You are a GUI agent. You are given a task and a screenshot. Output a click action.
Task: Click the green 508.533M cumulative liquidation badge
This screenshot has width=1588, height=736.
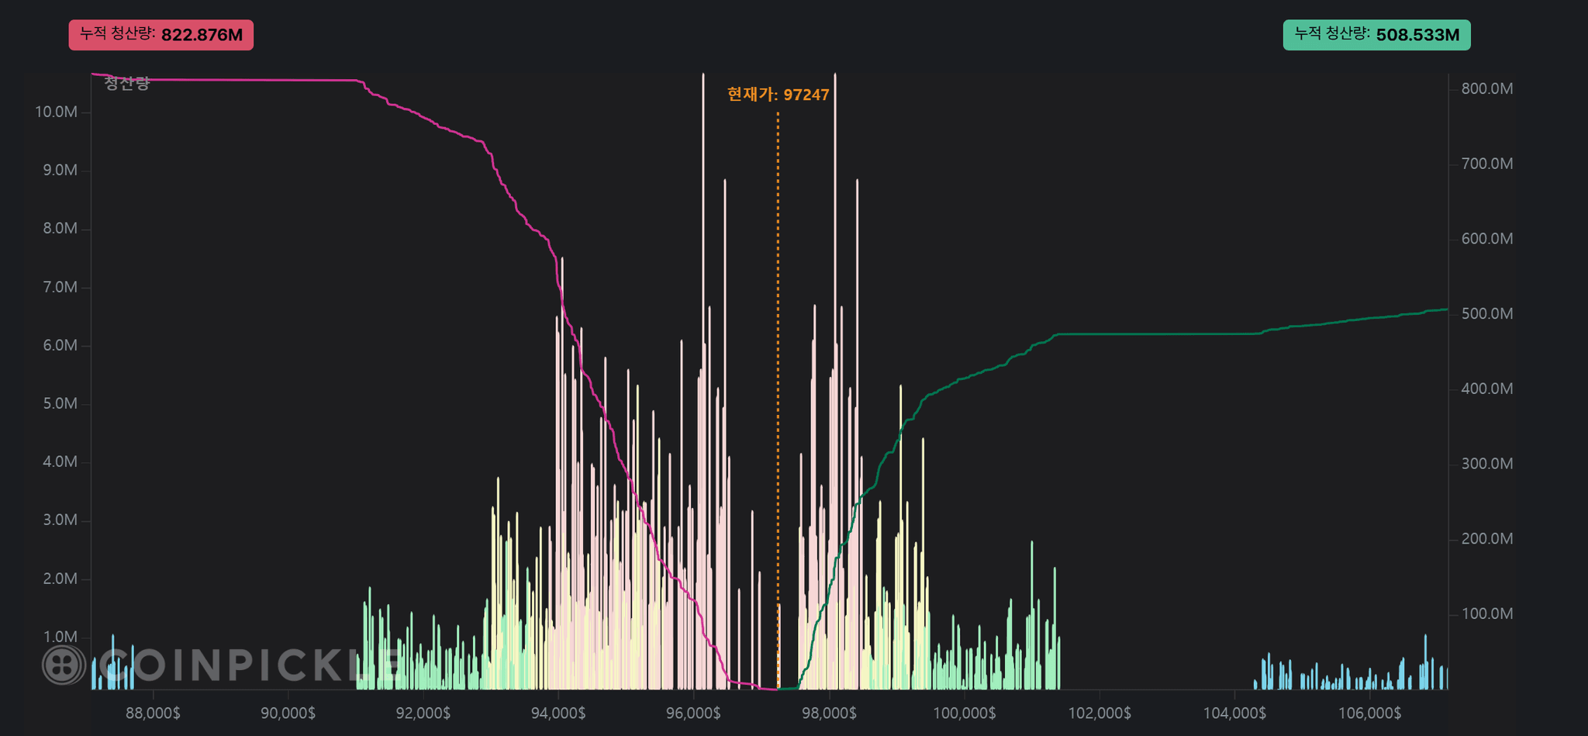point(1376,35)
